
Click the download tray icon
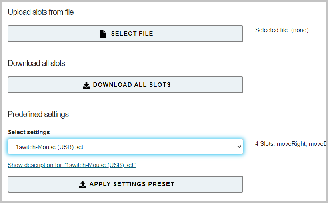[86, 85]
